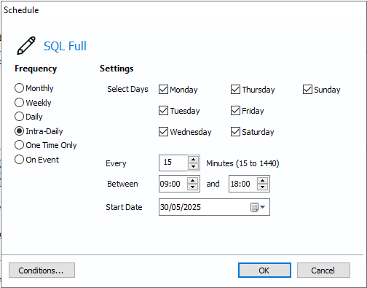Choose the On Event frequency
This screenshot has height=288, width=367.
coord(19,160)
